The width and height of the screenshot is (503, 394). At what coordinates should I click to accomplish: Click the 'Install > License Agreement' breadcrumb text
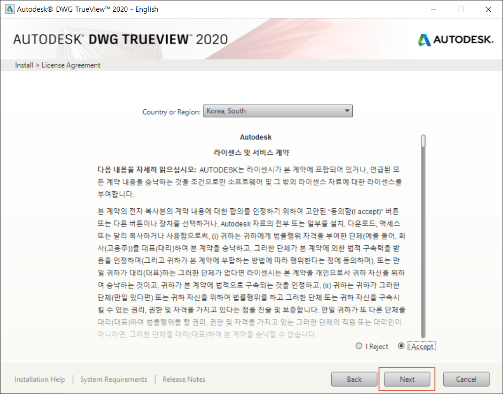pyautogui.click(x=58, y=65)
